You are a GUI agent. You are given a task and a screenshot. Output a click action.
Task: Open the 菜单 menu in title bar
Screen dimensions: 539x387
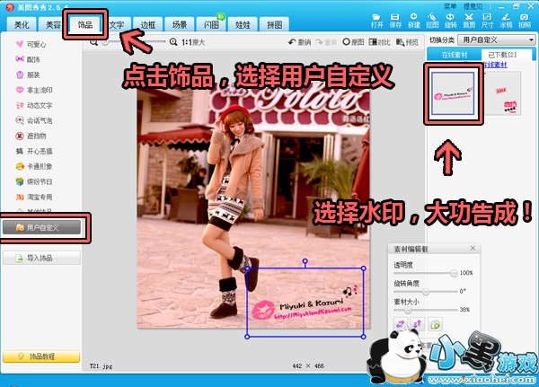[x=450, y=6]
